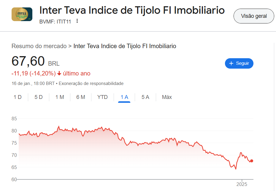Switch to 6 M chart period
The height and width of the screenshot is (191, 276).
point(81,97)
